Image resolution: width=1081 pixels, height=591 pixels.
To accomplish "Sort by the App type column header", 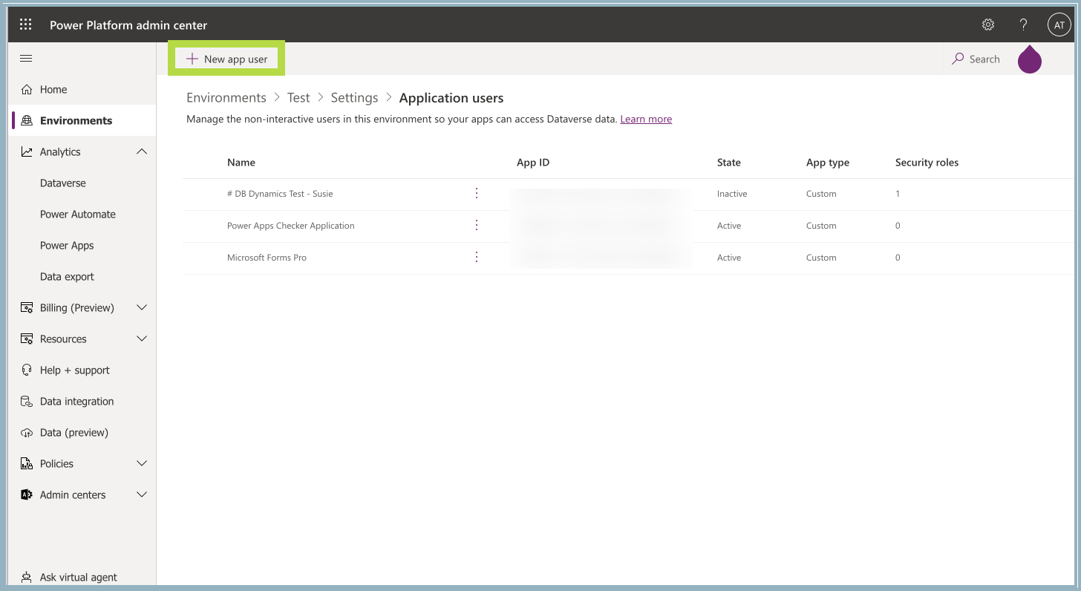I will pyautogui.click(x=828, y=163).
